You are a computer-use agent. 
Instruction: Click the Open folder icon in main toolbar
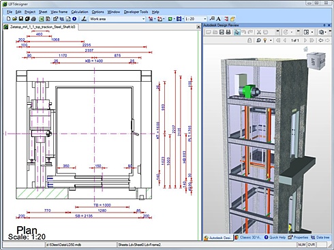14,19
